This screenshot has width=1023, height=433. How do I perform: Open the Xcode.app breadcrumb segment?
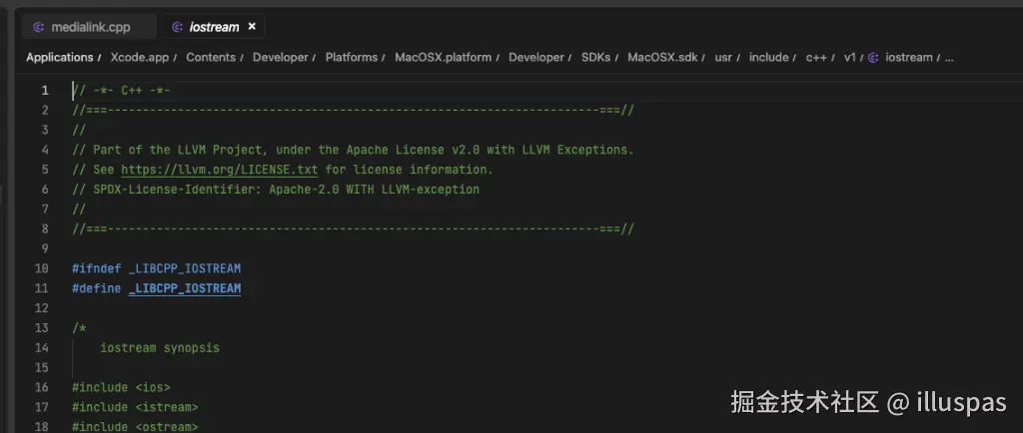click(140, 58)
